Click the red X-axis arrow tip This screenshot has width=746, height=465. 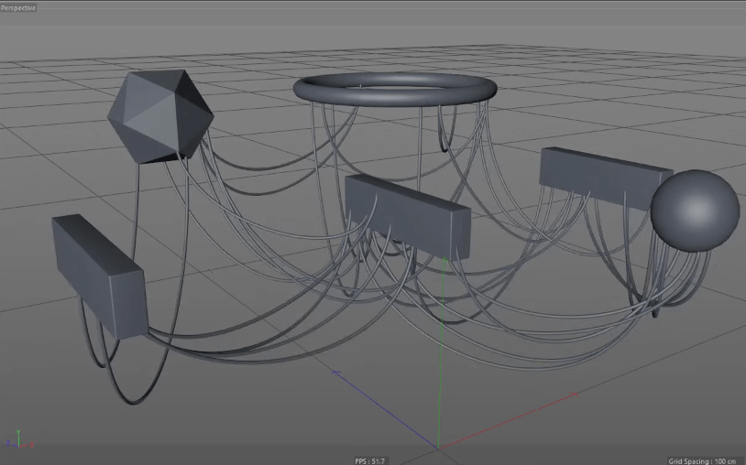point(576,394)
